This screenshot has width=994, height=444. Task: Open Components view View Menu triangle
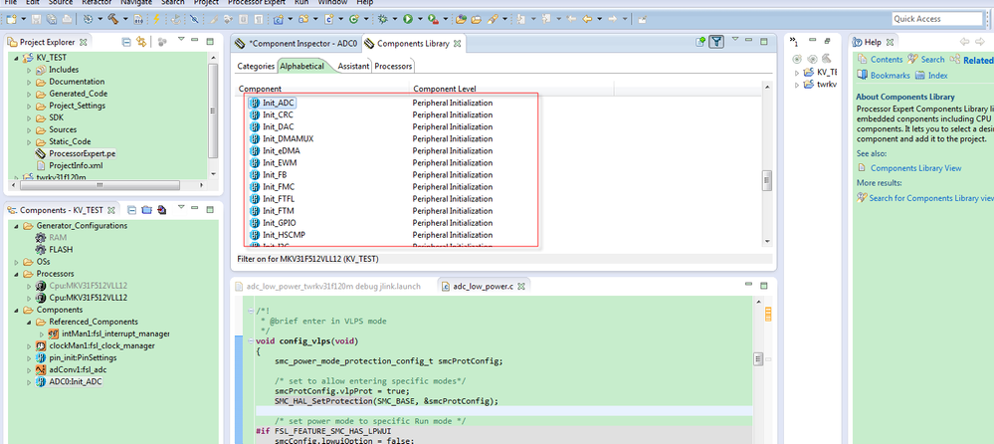(x=181, y=207)
